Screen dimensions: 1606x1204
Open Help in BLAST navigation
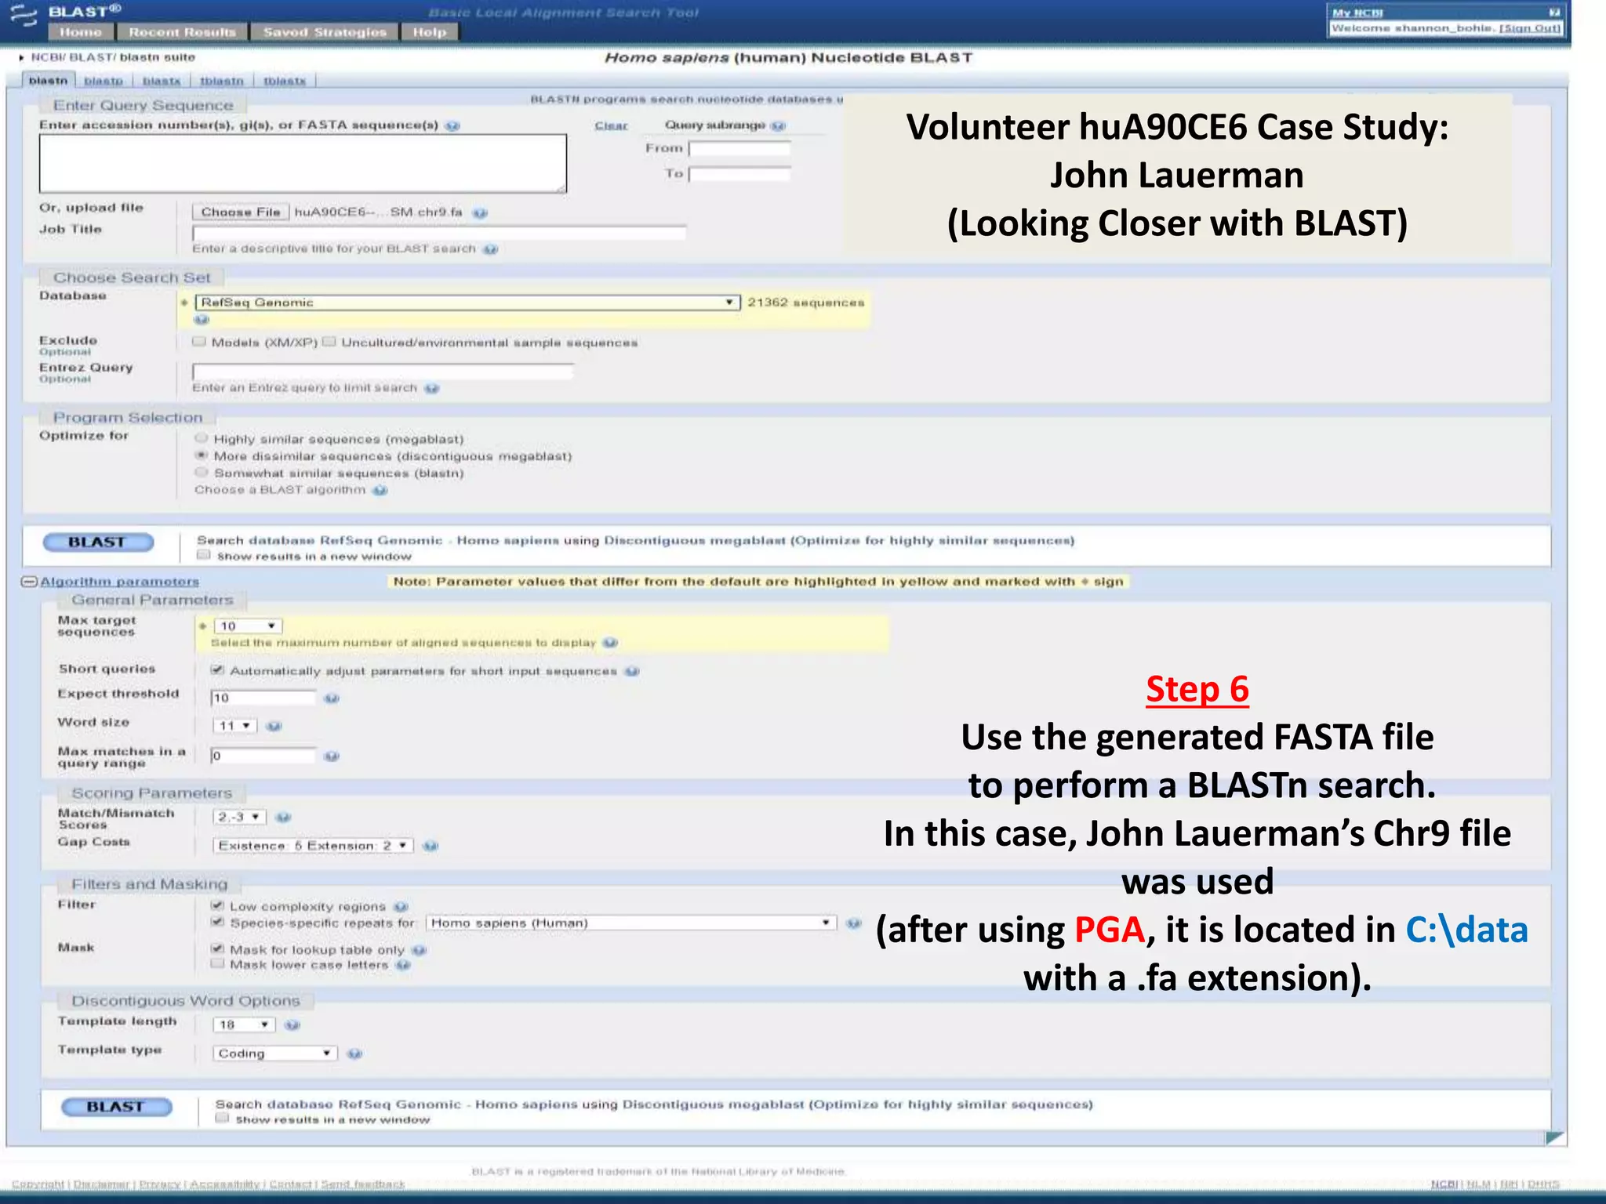[x=429, y=32]
